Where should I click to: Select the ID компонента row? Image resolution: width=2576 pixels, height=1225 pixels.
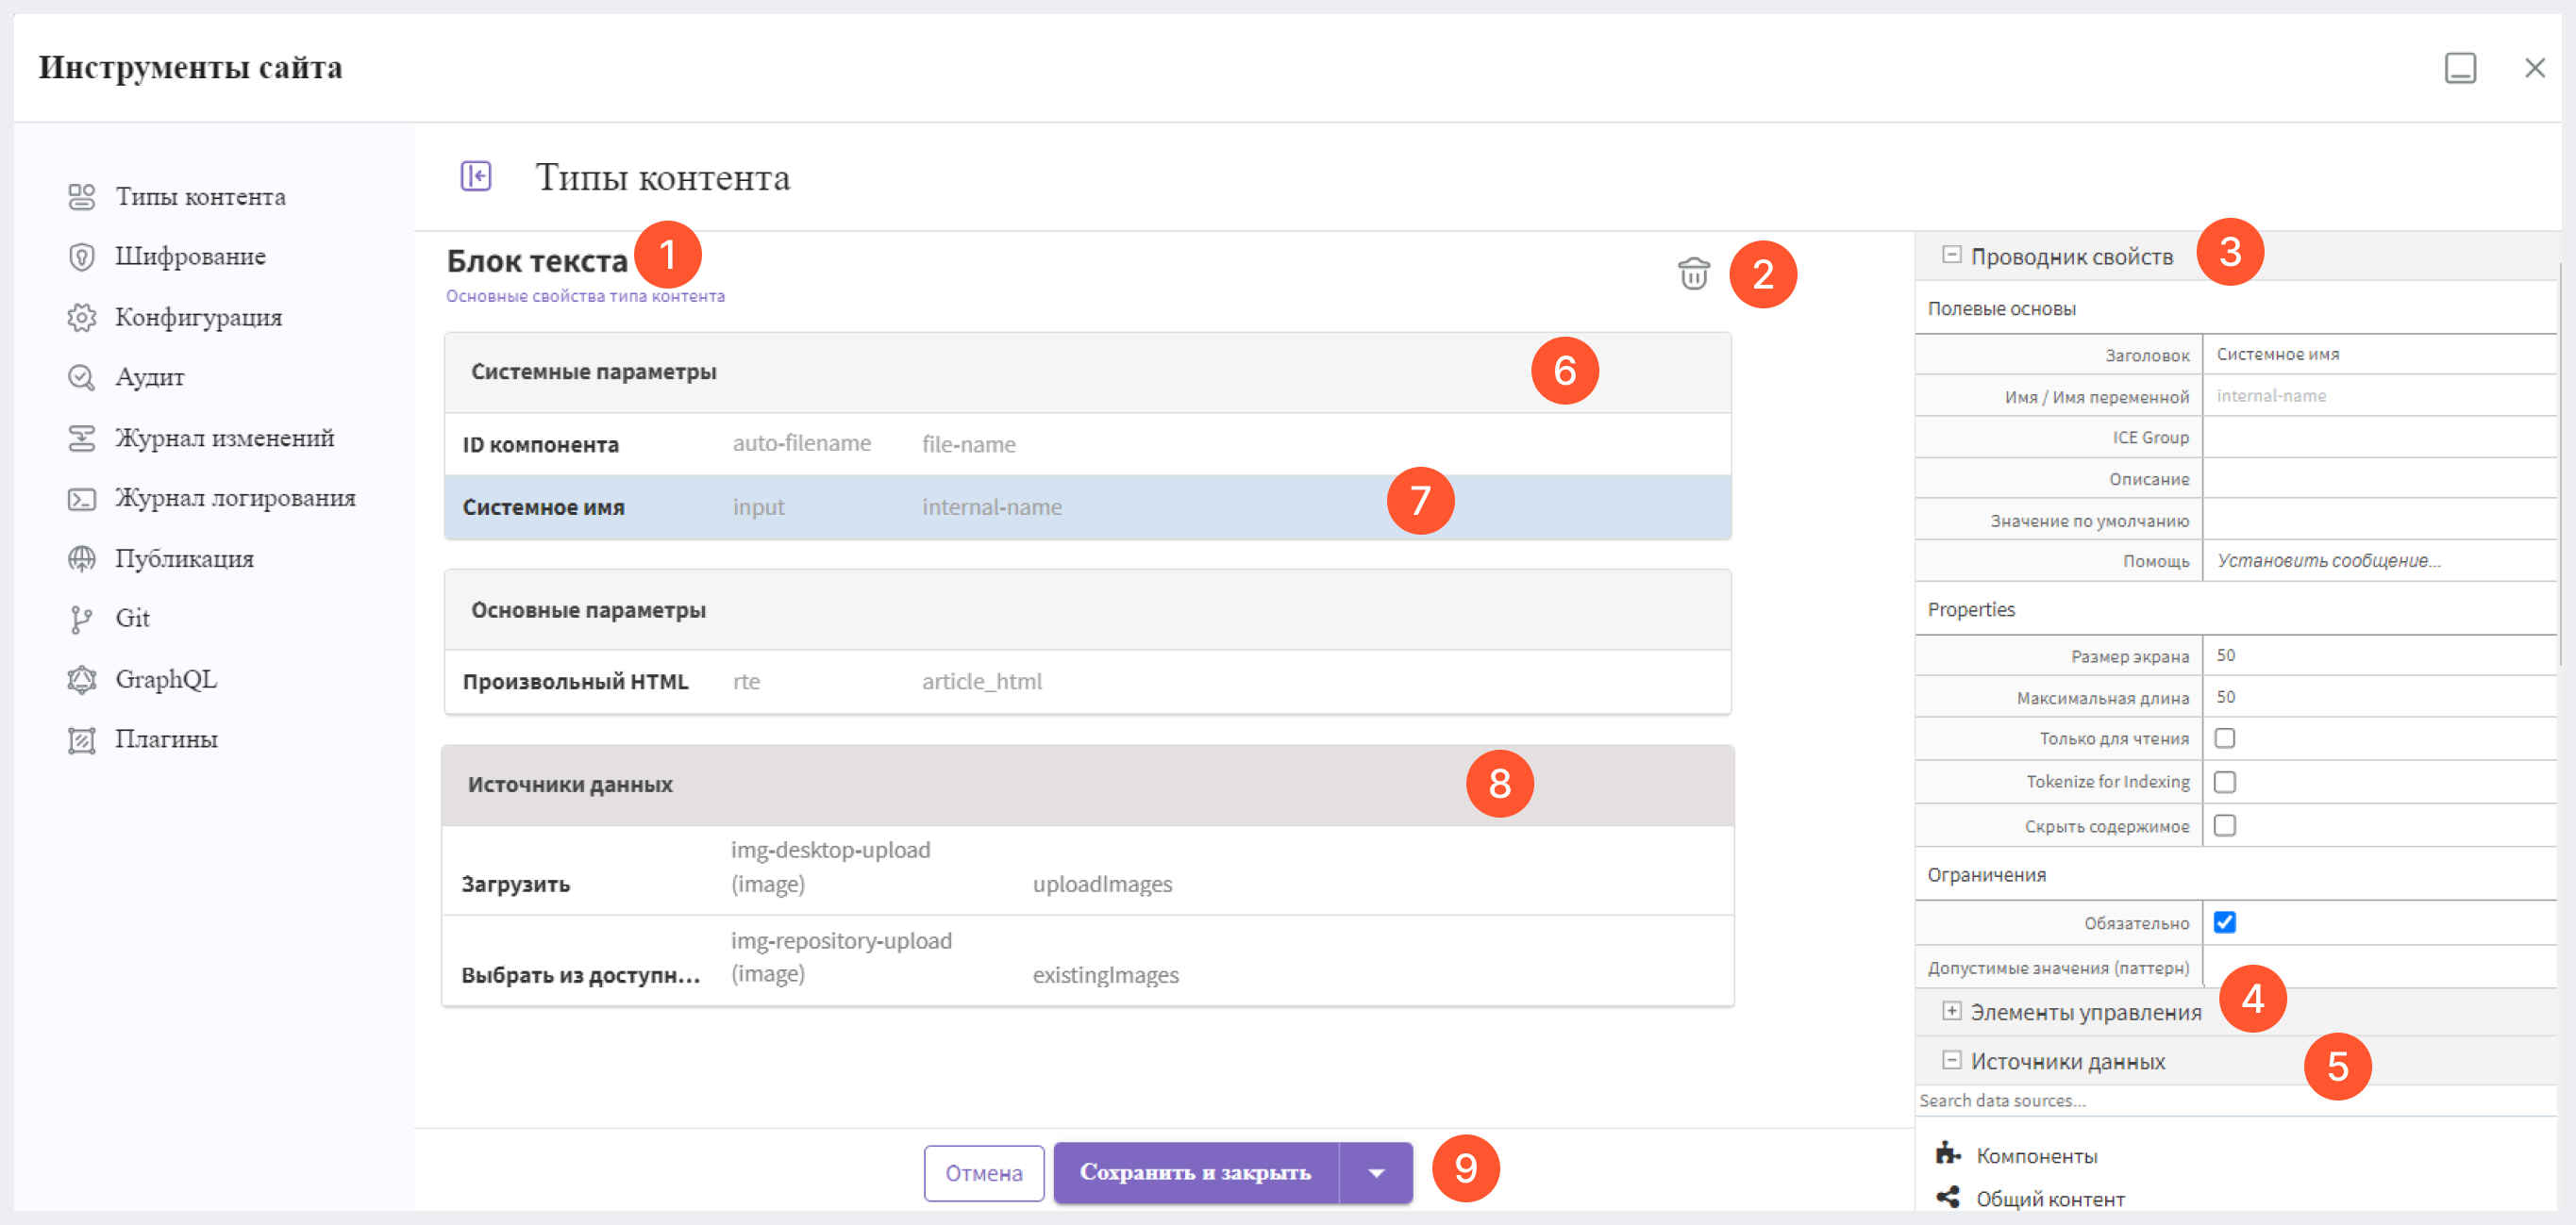tap(1088, 444)
